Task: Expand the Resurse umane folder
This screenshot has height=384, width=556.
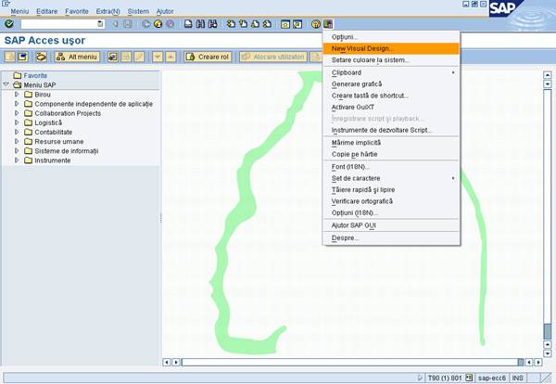Action: pyautogui.click(x=17, y=141)
